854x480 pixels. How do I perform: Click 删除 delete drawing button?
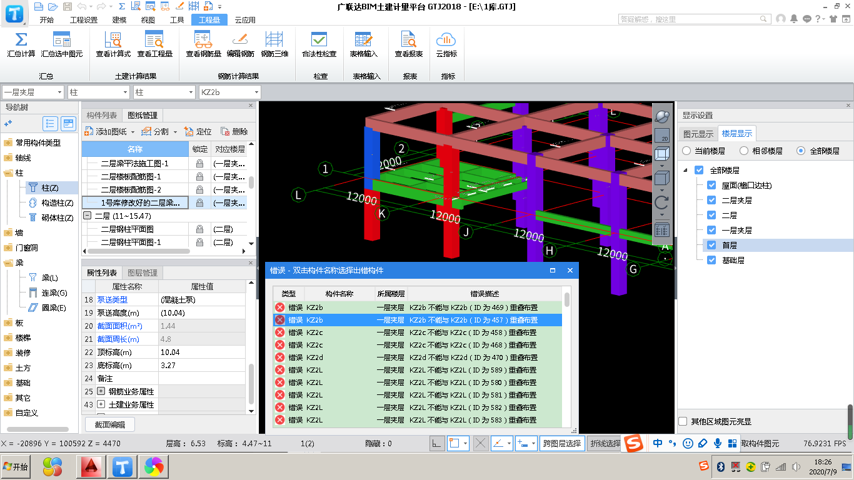[234, 131]
